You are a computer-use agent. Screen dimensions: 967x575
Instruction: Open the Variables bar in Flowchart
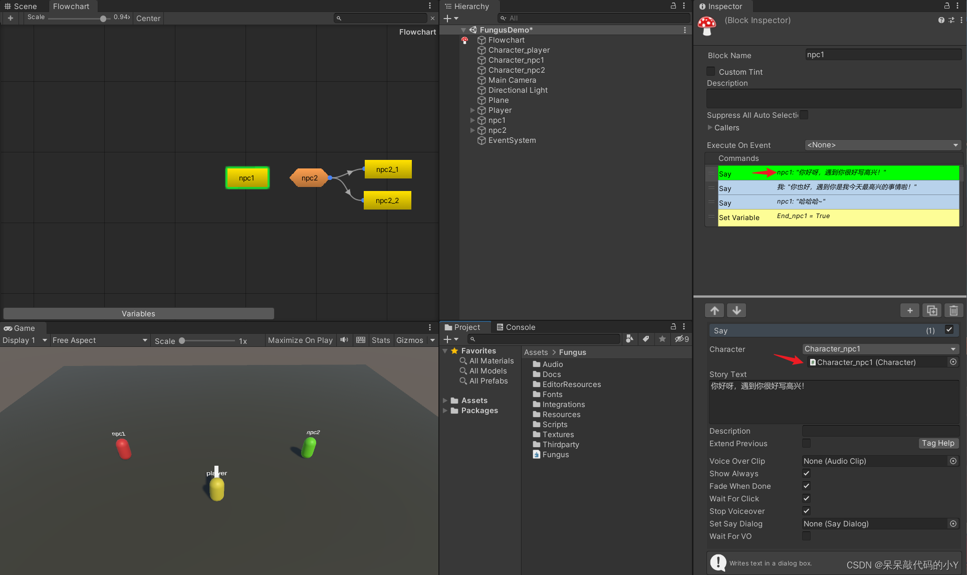click(138, 313)
